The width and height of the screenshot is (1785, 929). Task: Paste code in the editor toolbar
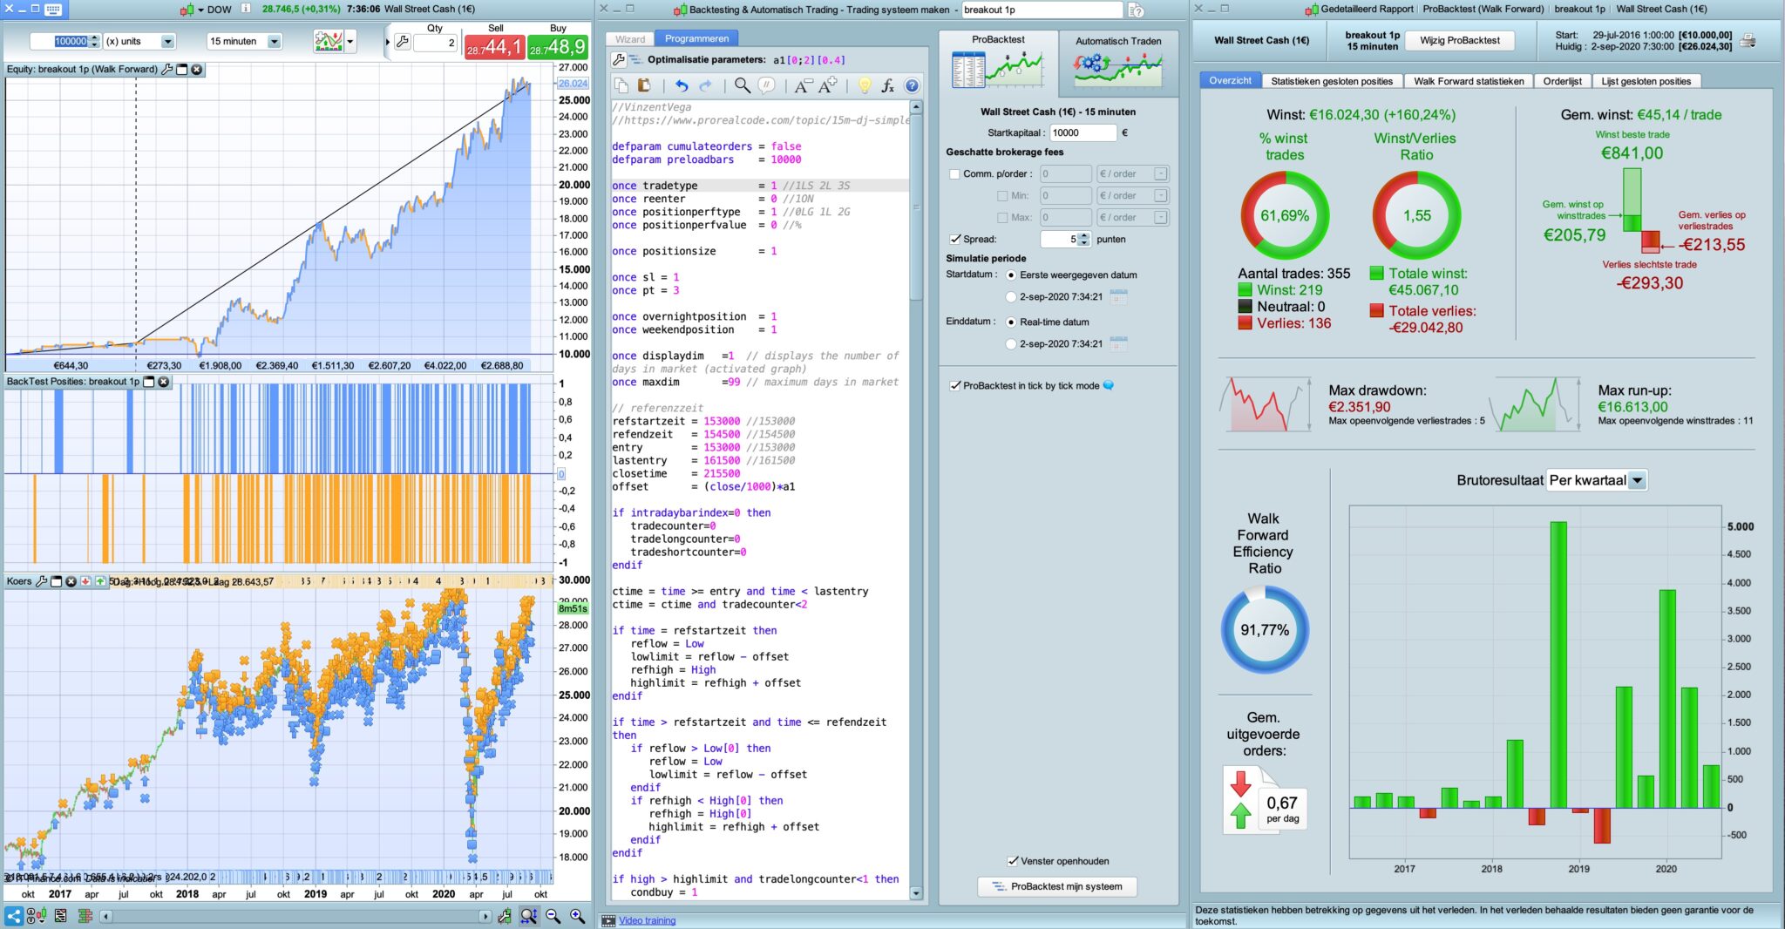point(644,85)
